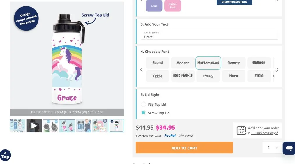The height and width of the screenshot is (164, 295).
Task: Pick the Pastel Pink color swatch
Action: (x=173, y=6)
